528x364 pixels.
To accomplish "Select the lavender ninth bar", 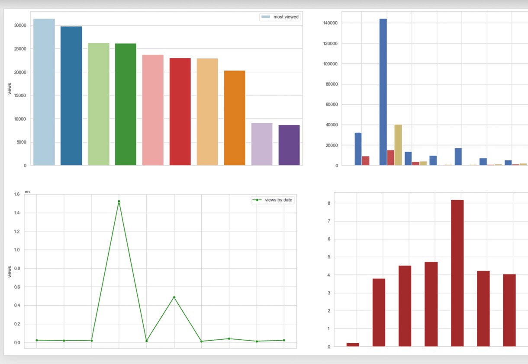I will point(262,144).
